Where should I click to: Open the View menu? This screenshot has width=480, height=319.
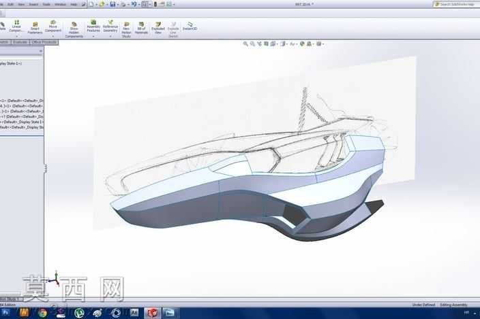[21, 4]
